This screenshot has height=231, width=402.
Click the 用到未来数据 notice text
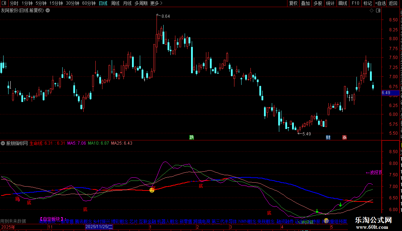point(13,221)
